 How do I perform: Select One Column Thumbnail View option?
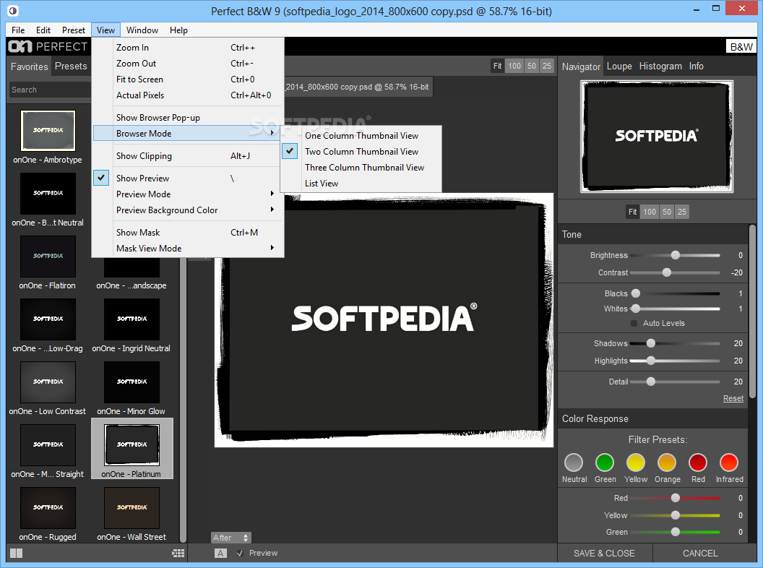coord(361,136)
